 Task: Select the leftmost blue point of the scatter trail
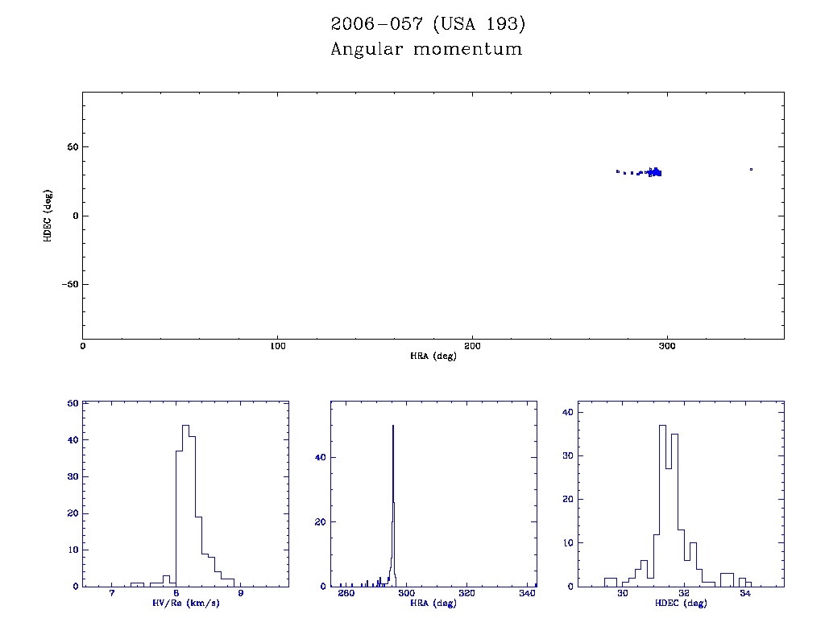coord(617,171)
